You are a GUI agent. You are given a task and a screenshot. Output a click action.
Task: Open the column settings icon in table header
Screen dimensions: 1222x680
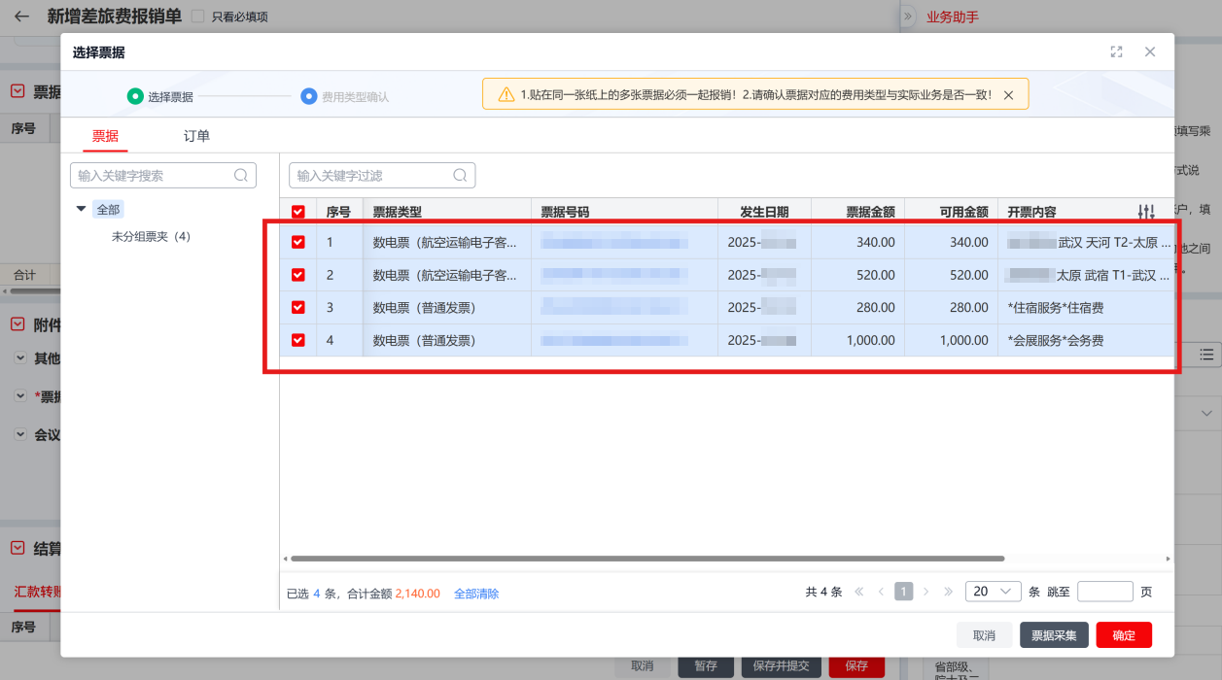click(1146, 212)
